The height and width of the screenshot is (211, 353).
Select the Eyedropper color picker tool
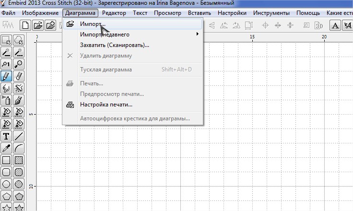pos(7,148)
